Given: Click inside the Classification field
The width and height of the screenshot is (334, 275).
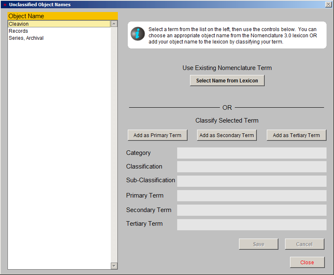Looking at the screenshot, I should click(251, 167).
